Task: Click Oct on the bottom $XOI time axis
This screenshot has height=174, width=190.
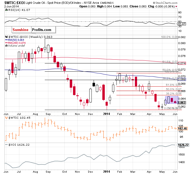Action: click(65, 172)
